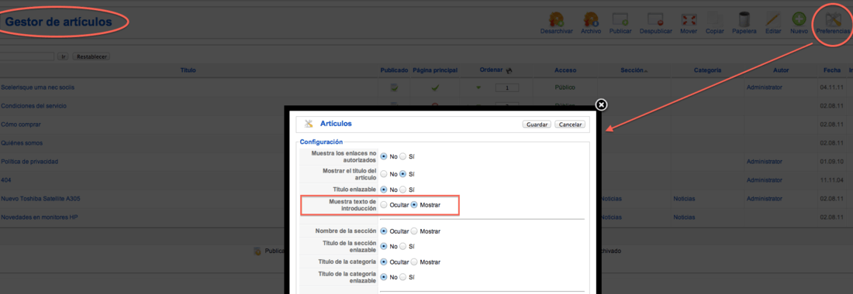
Task: Select Ocultar for Muestra texto de introducción
Action: (x=385, y=205)
